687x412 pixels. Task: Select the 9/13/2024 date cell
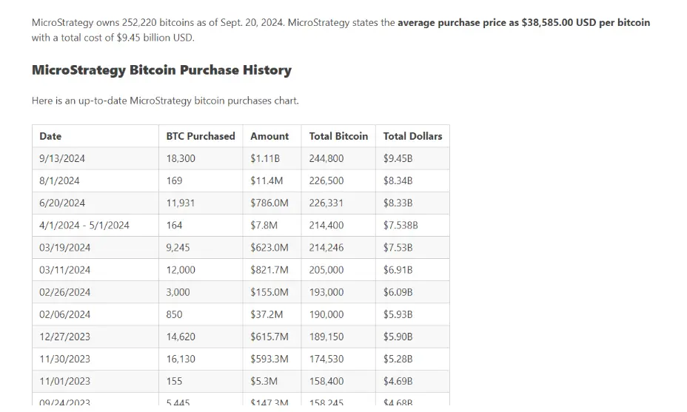click(62, 158)
